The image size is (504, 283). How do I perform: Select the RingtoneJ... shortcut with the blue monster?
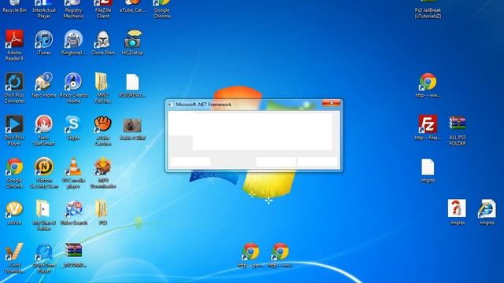coord(73,39)
